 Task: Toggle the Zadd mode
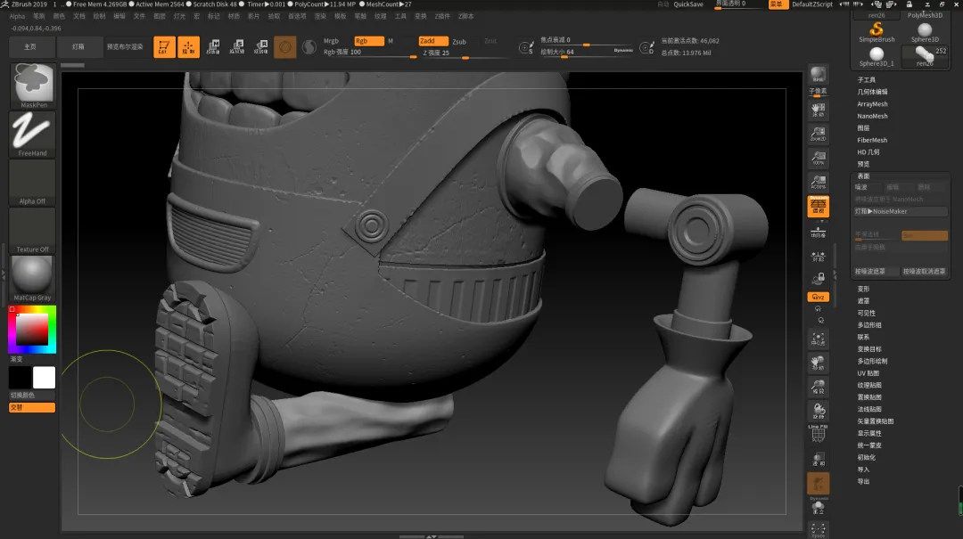pos(432,41)
